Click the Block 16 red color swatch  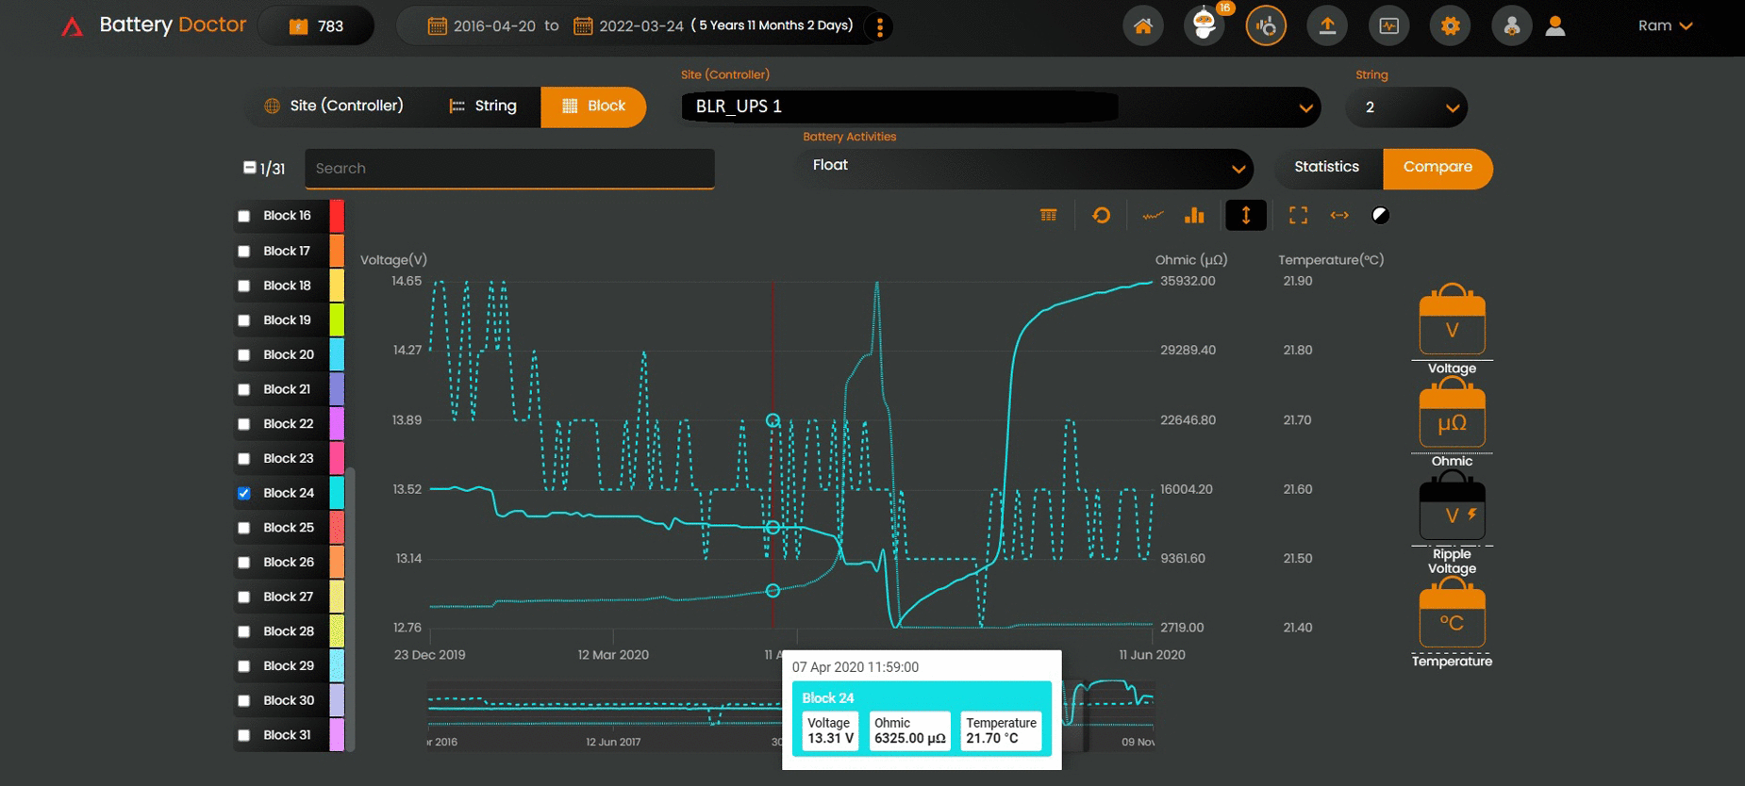(x=337, y=216)
